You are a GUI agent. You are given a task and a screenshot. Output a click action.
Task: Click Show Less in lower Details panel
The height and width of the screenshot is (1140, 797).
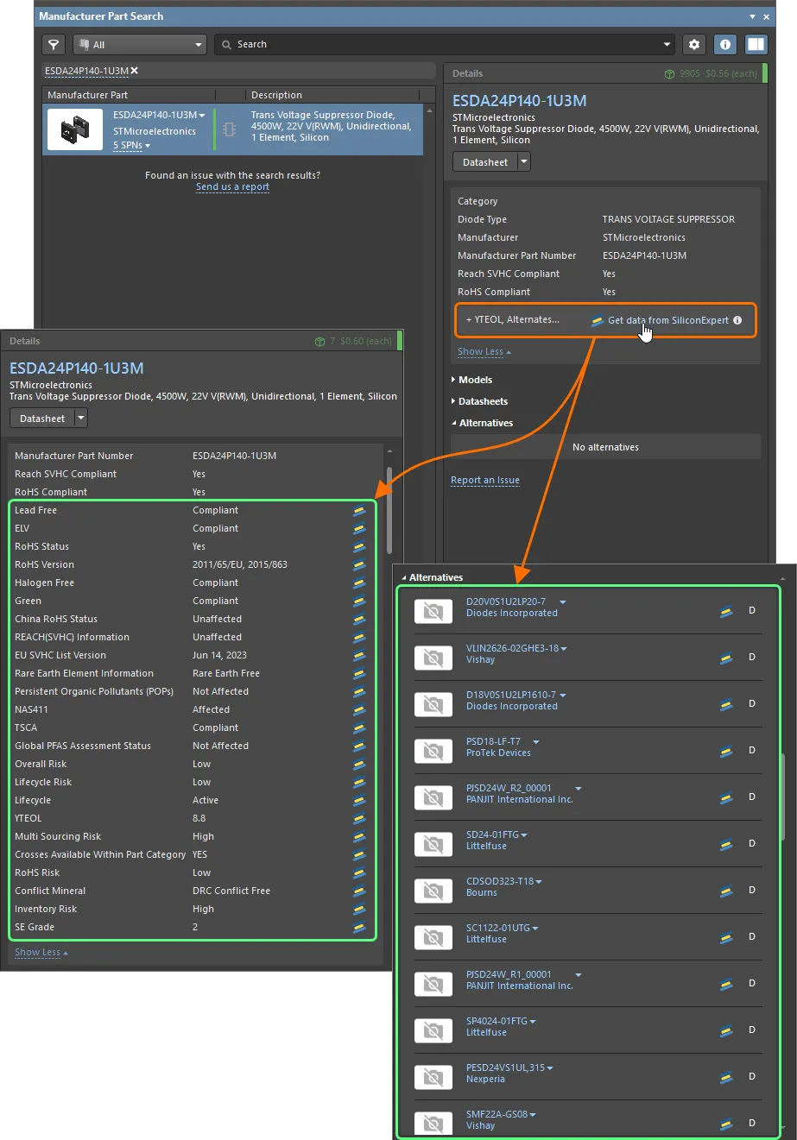pos(41,953)
